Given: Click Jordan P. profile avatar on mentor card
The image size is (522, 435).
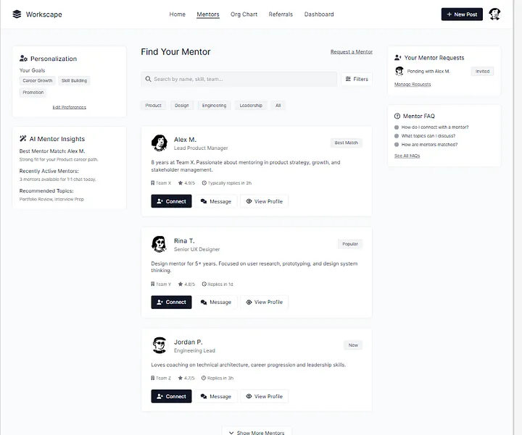Looking at the screenshot, I should (159, 345).
